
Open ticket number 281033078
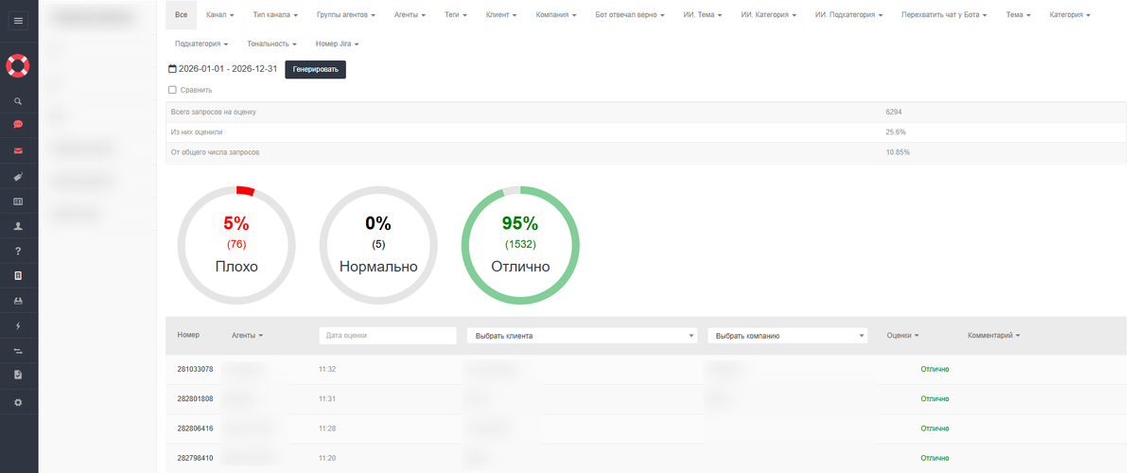point(195,369)
